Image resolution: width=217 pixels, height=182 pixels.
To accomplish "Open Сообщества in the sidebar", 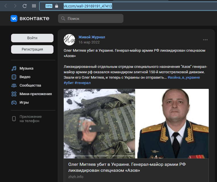I will pyautogui.click(x=30, y=85).
